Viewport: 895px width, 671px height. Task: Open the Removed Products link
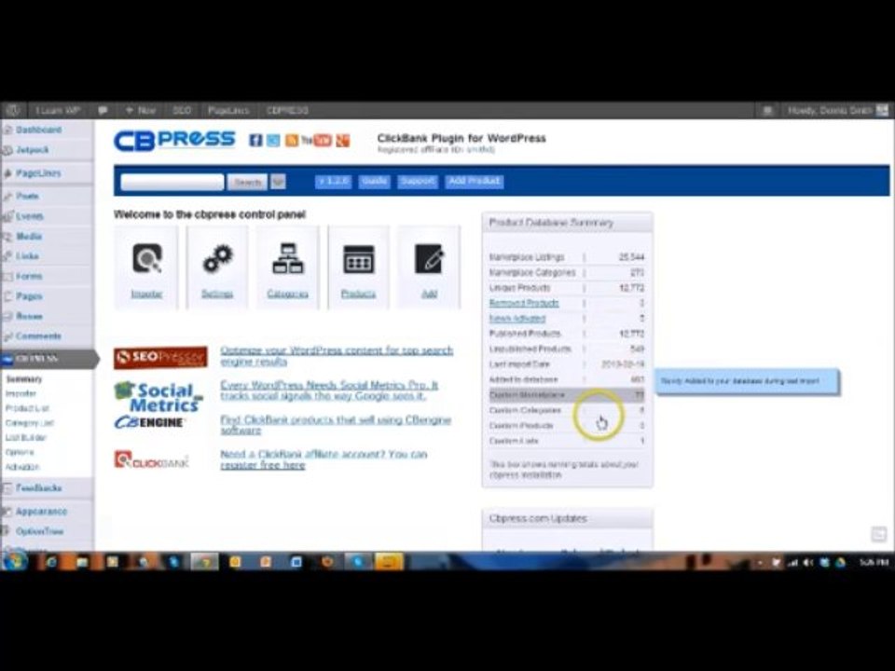click(524, 303)
